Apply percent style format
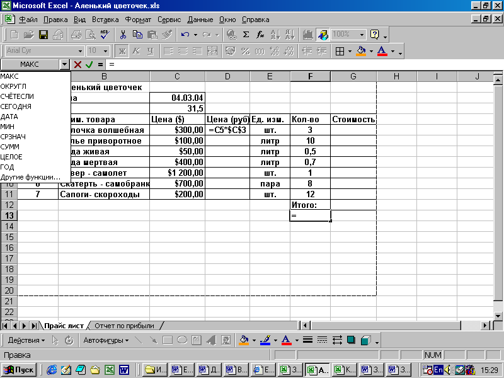Viewport: 504px width, 378px height. (x=245, y=51)
